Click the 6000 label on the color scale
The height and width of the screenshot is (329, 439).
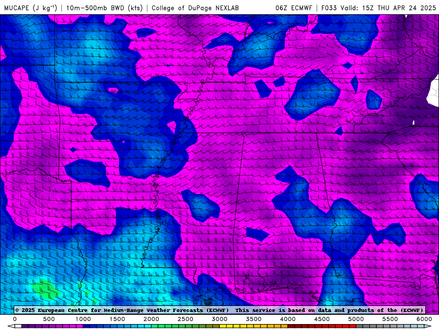pos(424,319)
